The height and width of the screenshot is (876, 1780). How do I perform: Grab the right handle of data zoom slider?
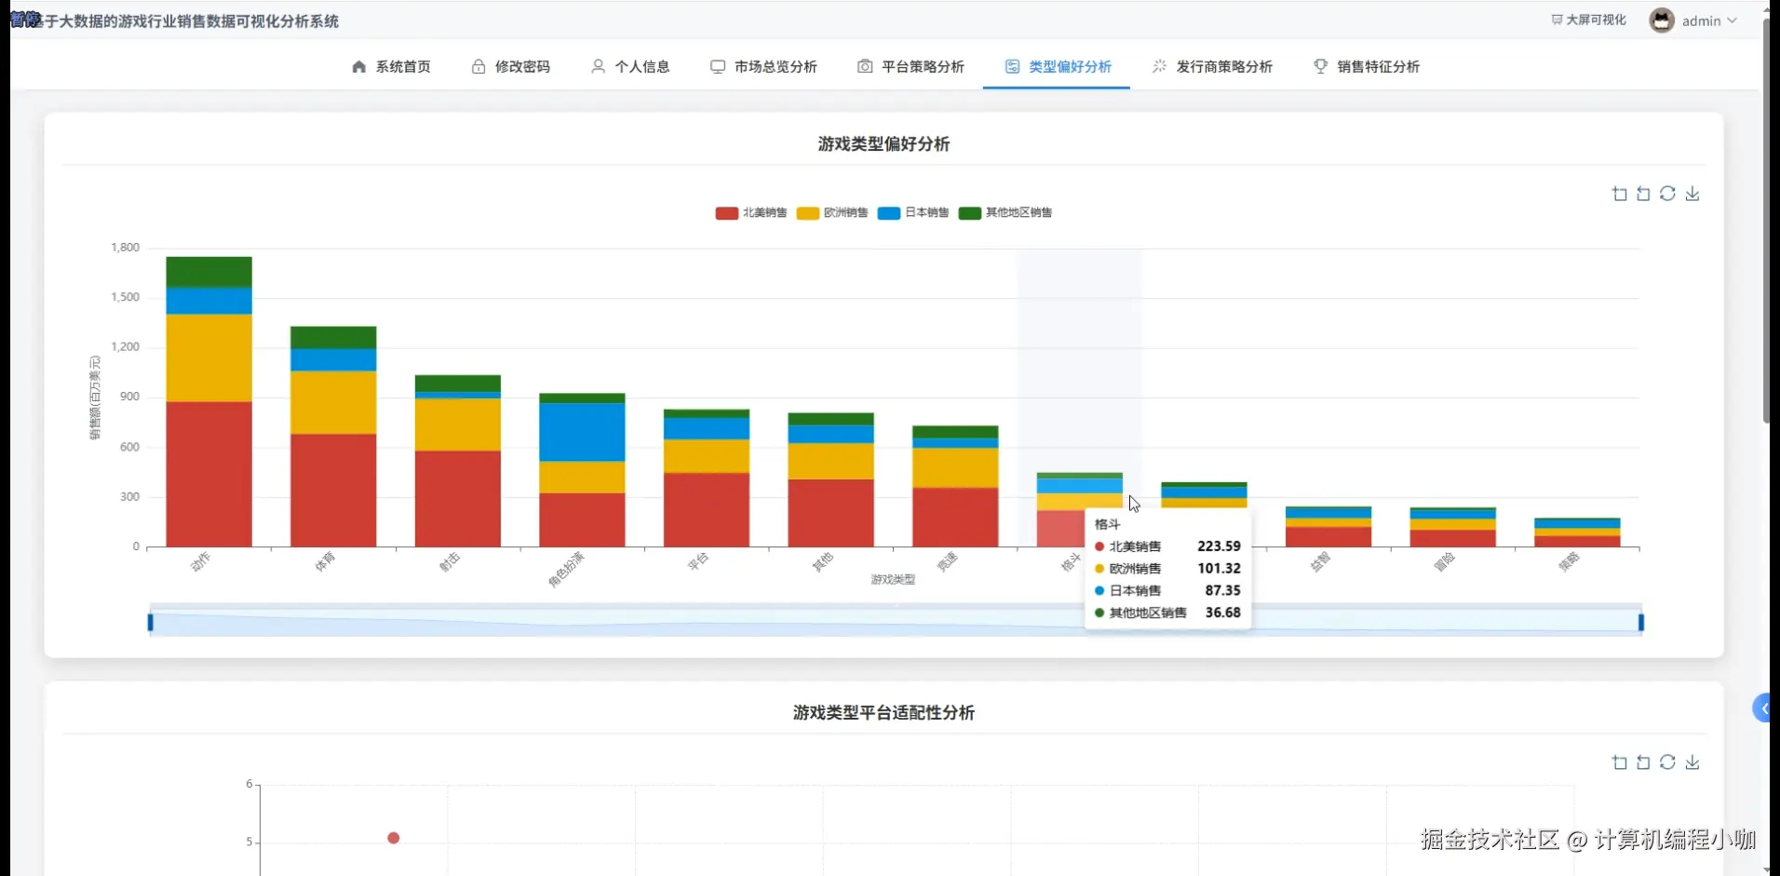pos(1641,622)
